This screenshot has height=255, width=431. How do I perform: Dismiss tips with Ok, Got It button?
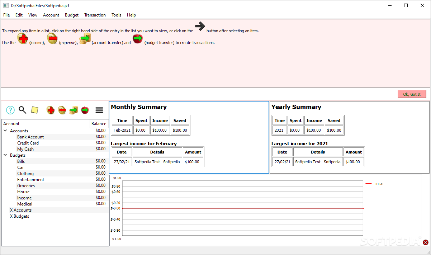coord(412,94)
